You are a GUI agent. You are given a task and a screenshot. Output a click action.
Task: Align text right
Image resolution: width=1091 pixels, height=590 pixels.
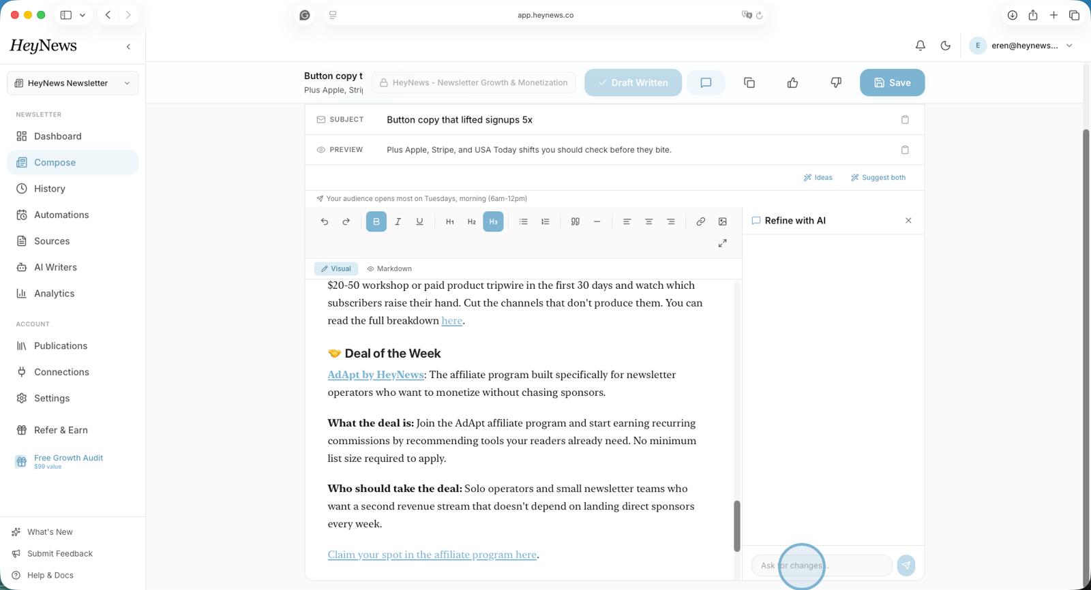point(671,221)
